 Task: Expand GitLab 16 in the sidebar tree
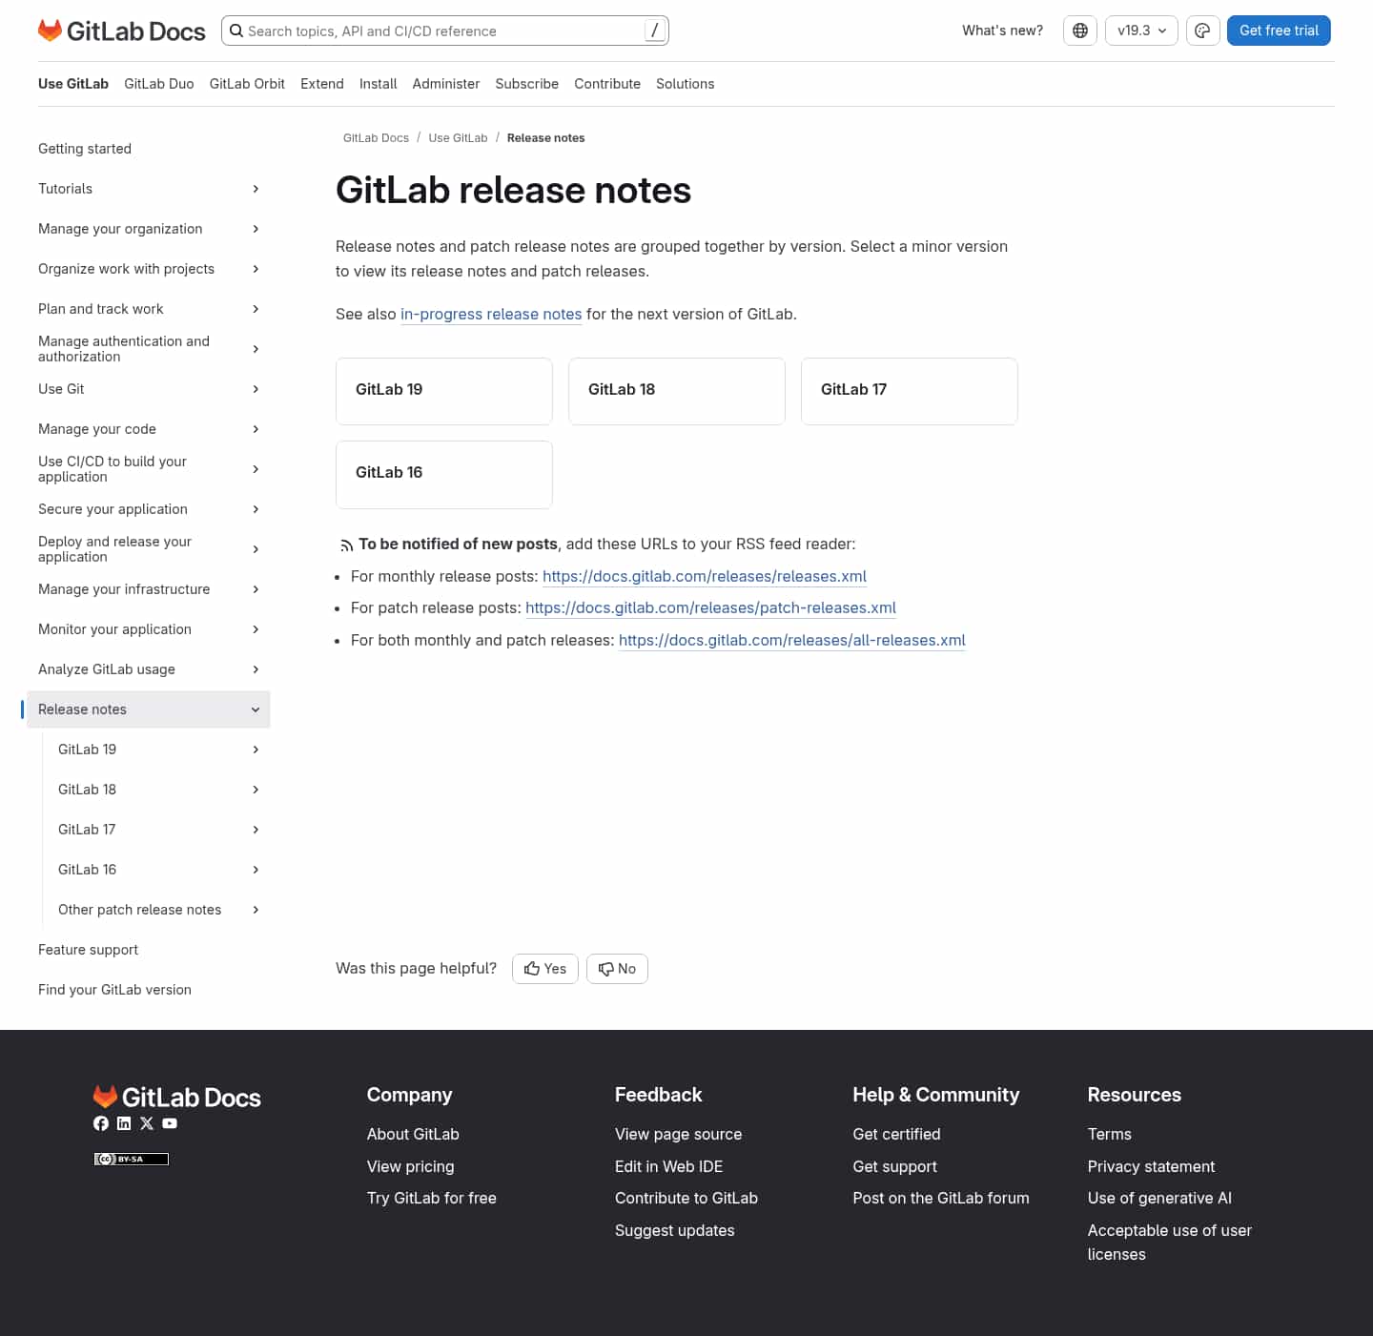click(256, 870)
